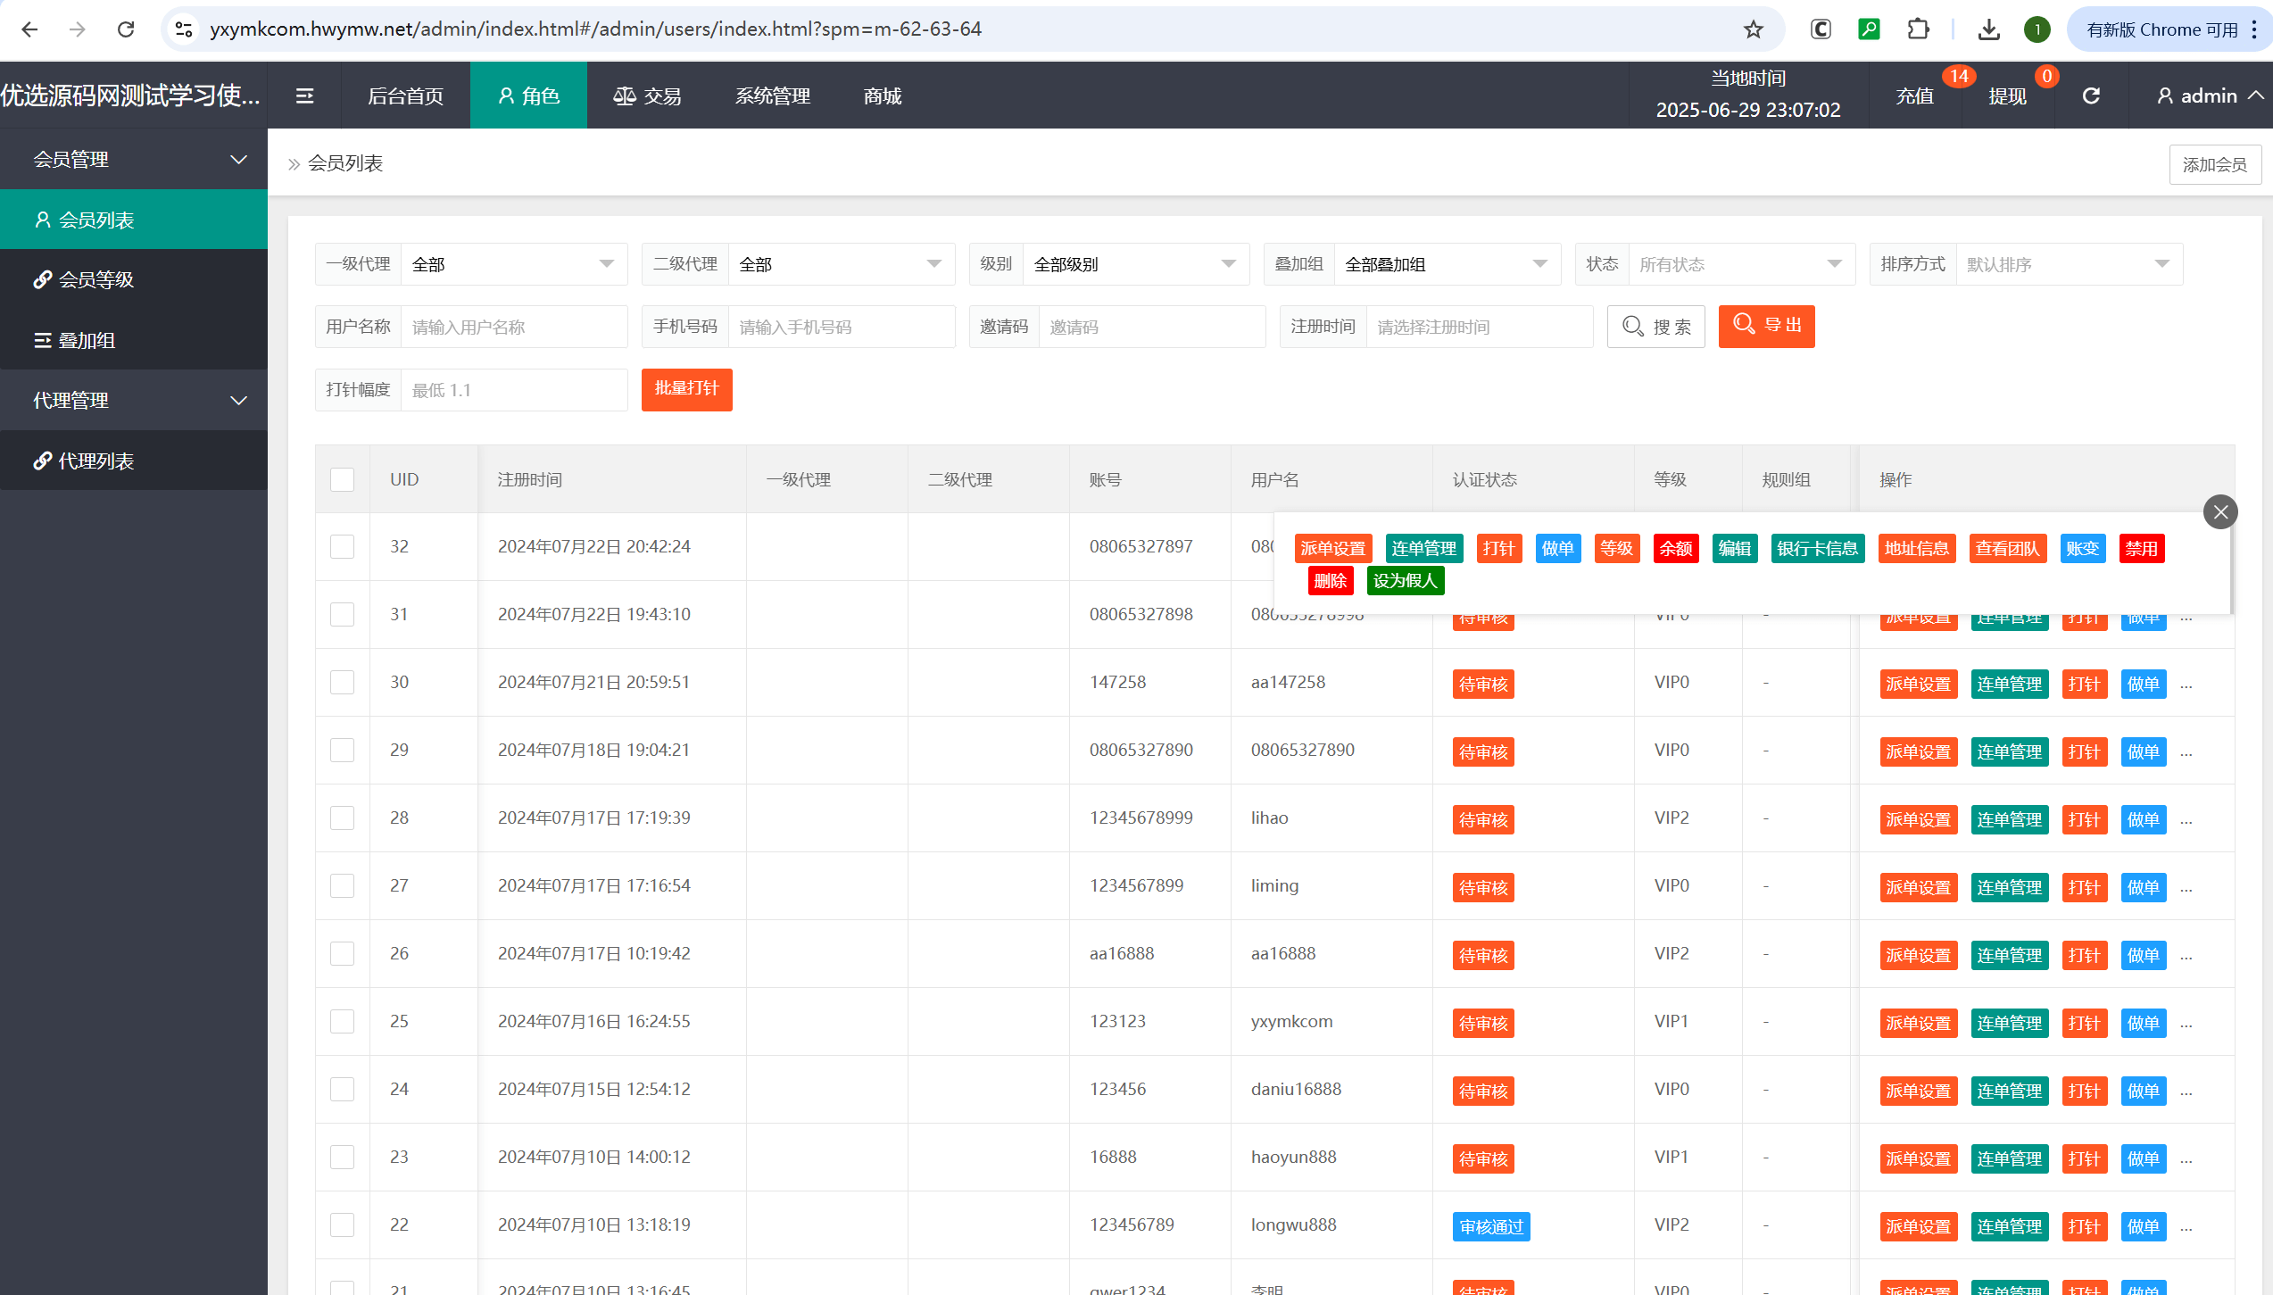Select checkbox for UID 28 row
The image size is (2273, 1295).
pyautogui.click(x=343, y=818)
